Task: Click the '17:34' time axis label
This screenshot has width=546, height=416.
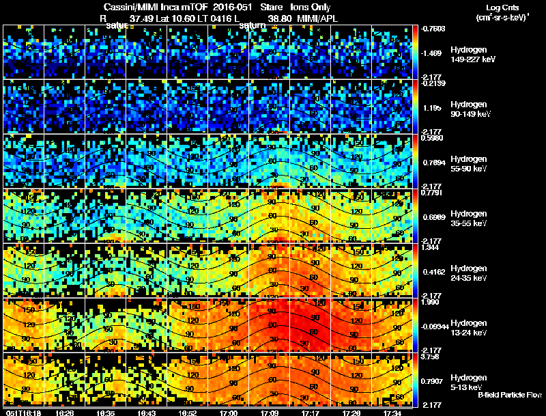Action: (x=392, y=413)
